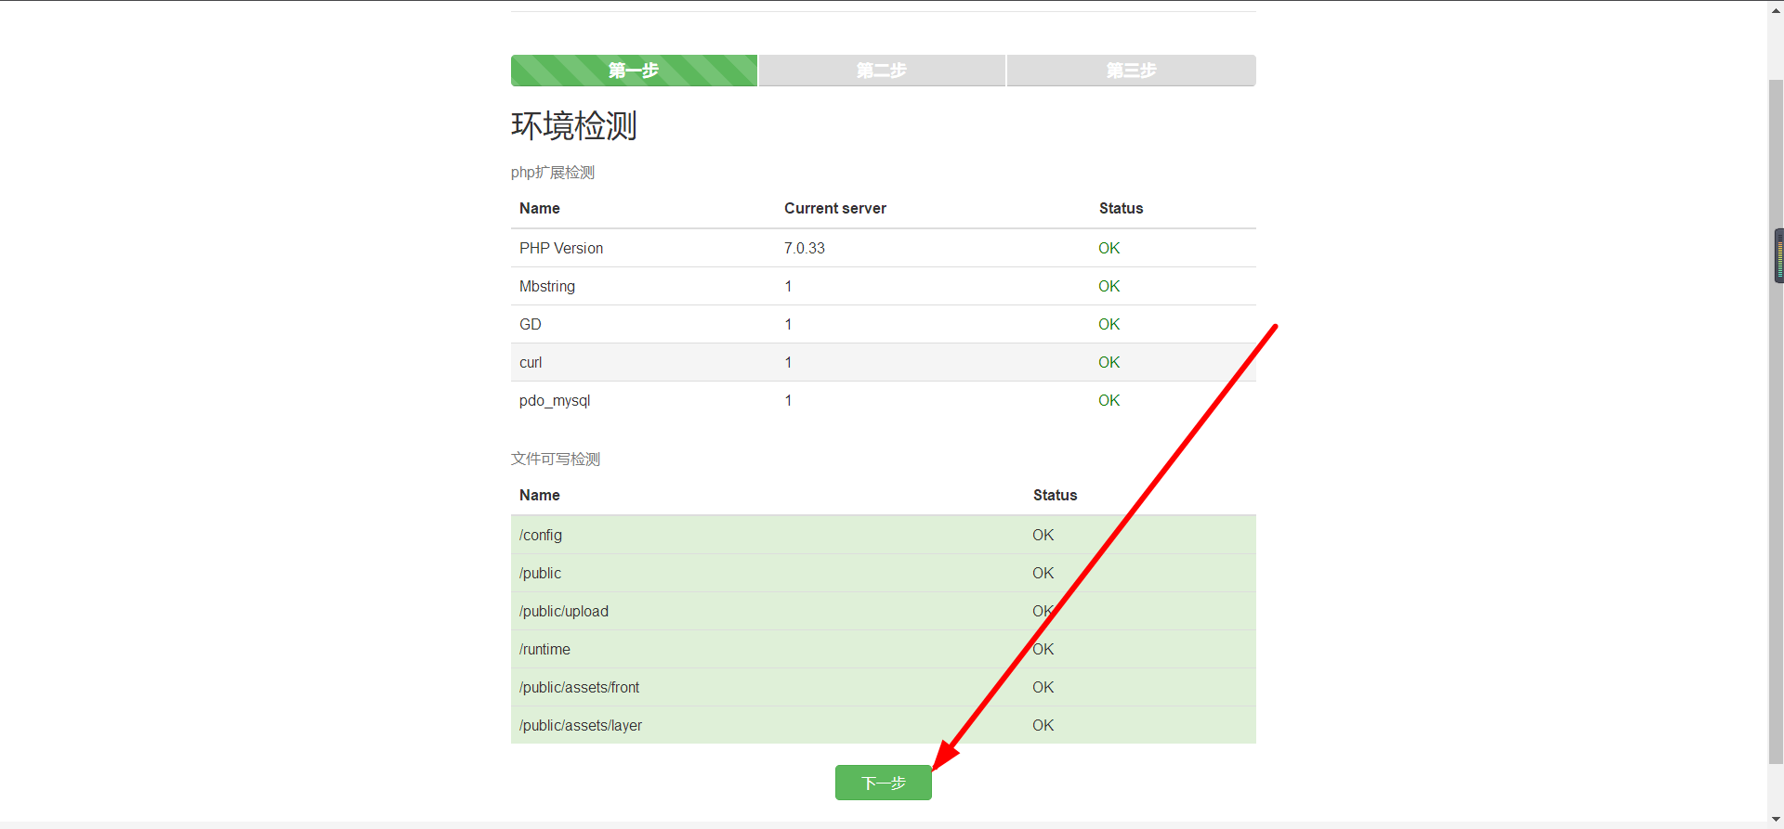Image resolution: width=1784 pixels, height=829 pixels.
Task: Click the /public/assets/layer path row
Action: coord(884,725)
